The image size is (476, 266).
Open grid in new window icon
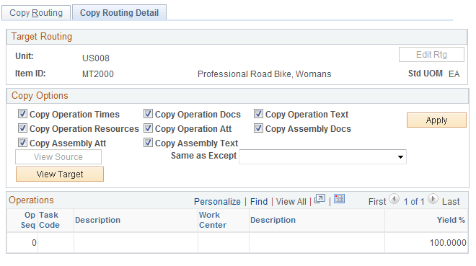(x=319, y=199)
